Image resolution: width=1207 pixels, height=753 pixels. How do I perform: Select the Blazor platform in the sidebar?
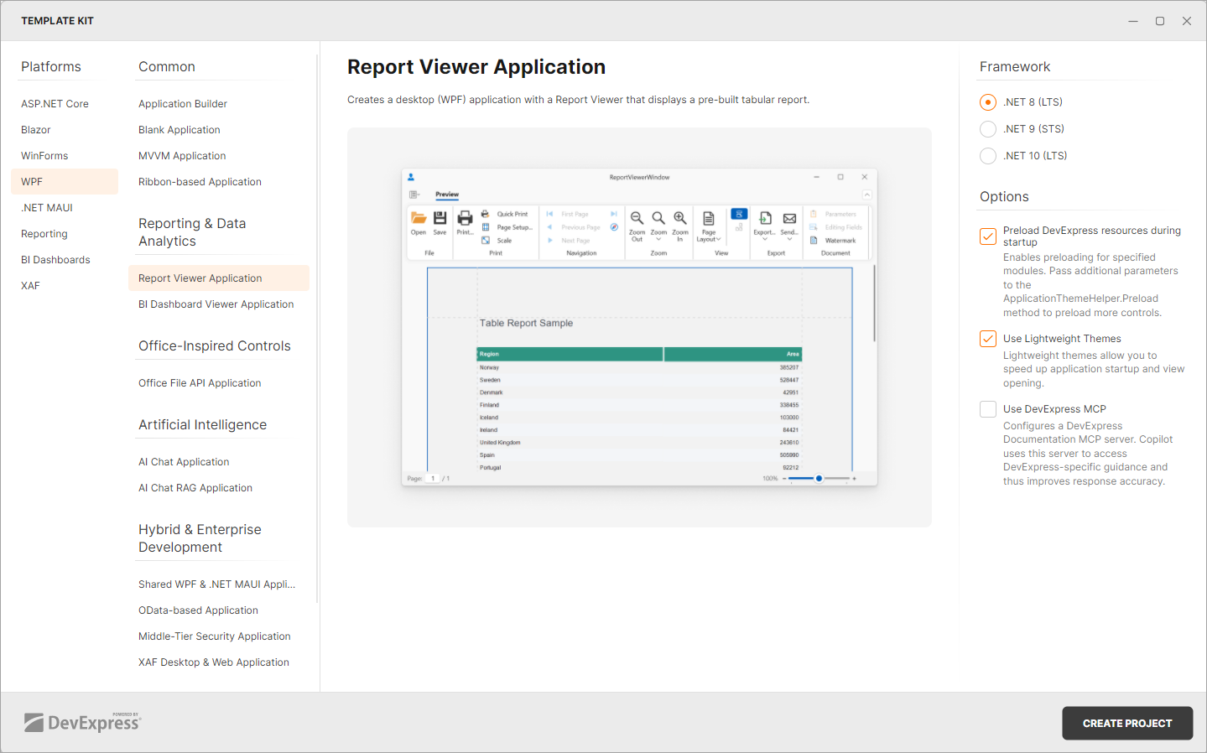pos(35,129)
